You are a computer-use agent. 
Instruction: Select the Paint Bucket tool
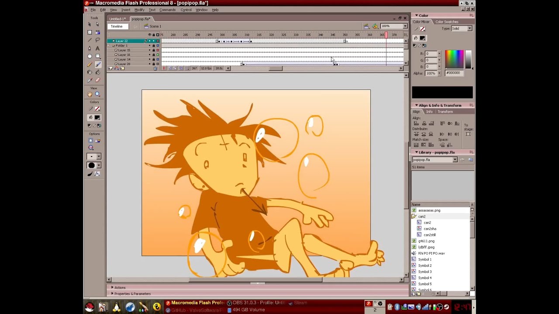tap(98, 72)
